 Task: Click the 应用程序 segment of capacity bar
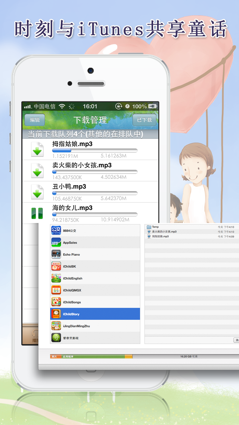93,357
